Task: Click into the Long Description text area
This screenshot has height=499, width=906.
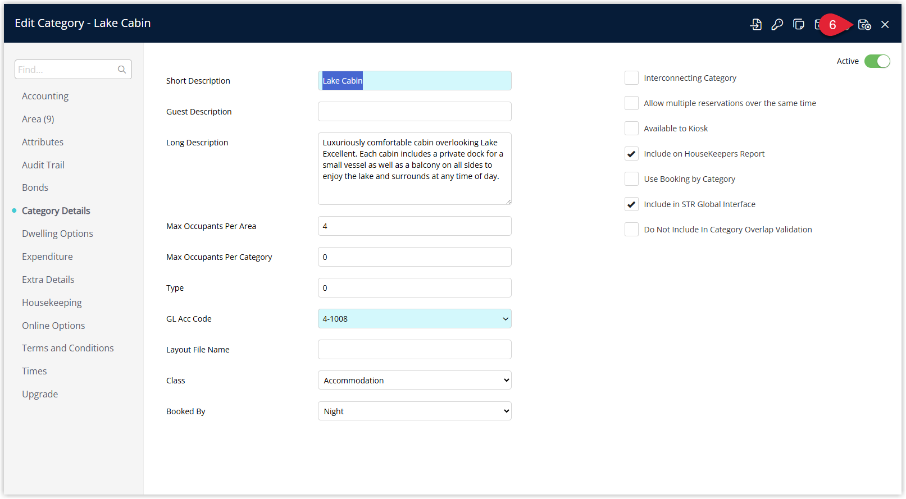Action: click(x=415, y=168)
